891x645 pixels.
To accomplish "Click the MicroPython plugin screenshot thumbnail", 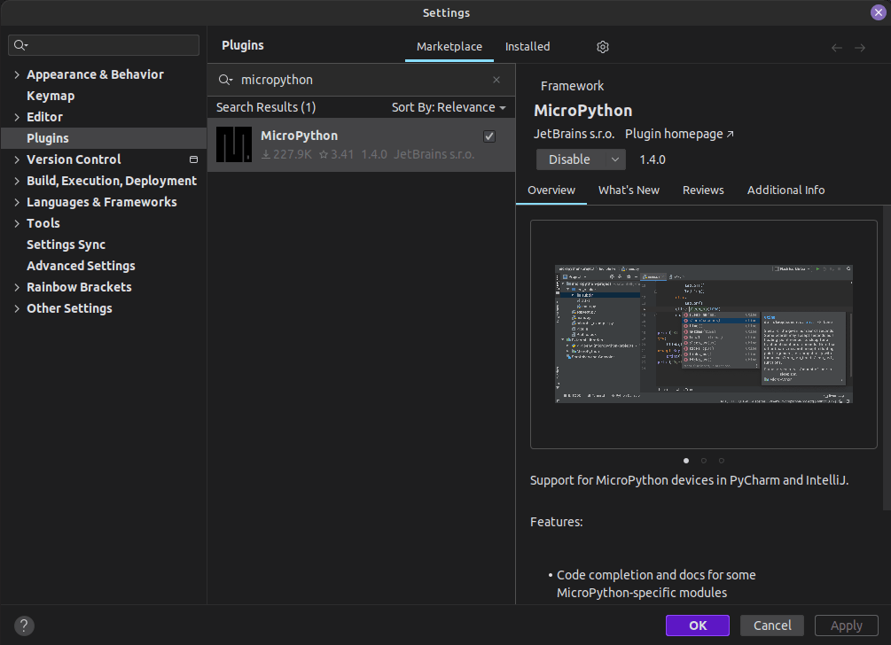I will [x=703, y=334].
